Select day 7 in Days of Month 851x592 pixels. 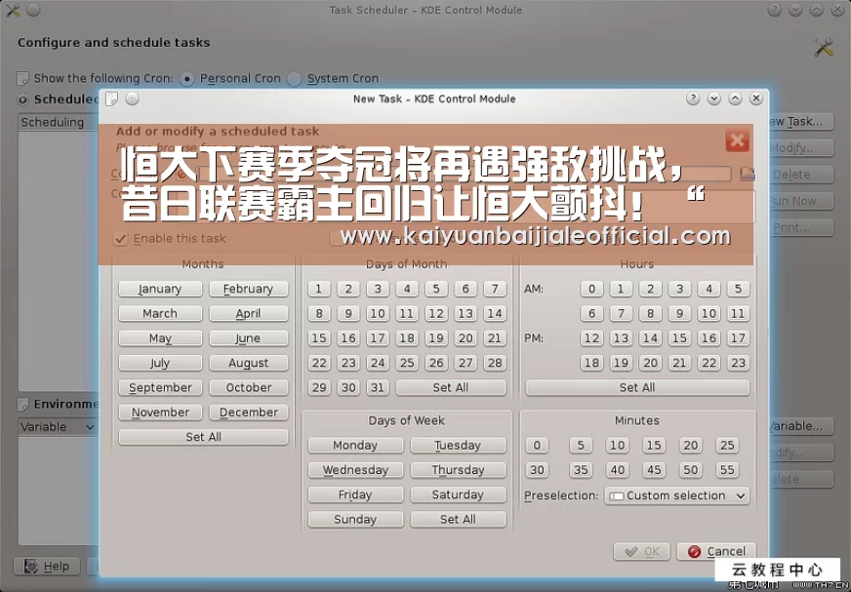pos(495,289)
